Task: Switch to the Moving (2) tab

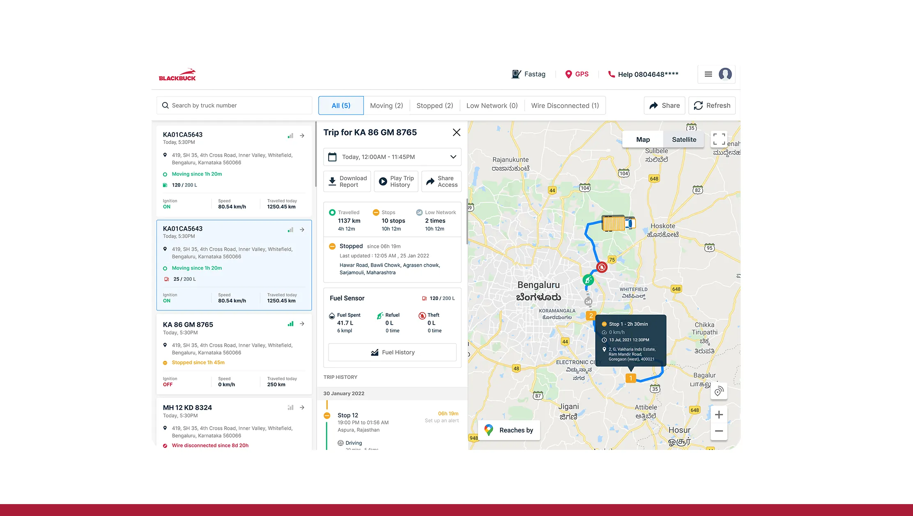Action: pyautogui.click(x=386, y=105)
